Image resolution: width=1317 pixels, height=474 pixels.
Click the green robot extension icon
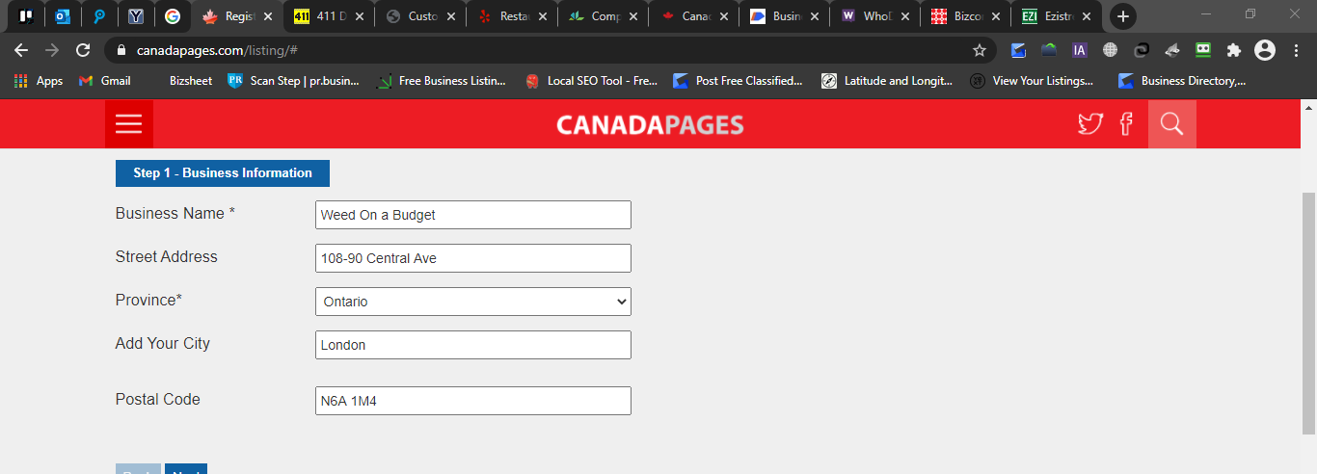click(1203, 50)
